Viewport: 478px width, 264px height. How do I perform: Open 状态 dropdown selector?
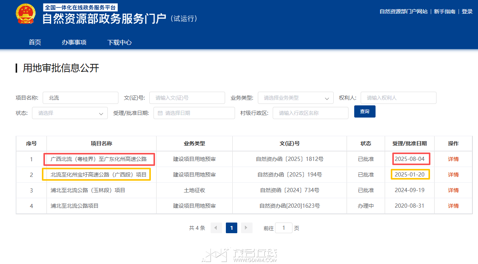[70, 113]
